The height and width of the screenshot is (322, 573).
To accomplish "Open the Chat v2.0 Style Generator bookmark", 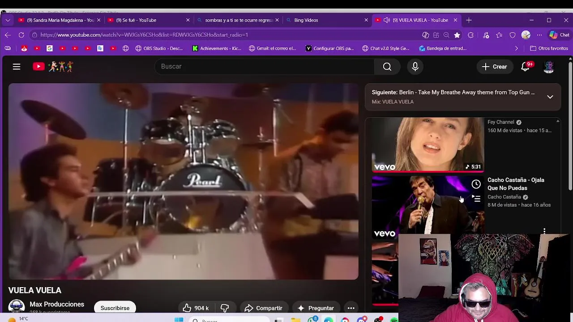I will 386,48.
